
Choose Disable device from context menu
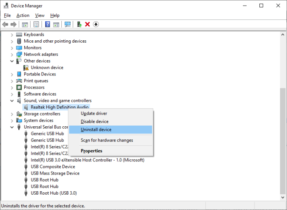111,121
